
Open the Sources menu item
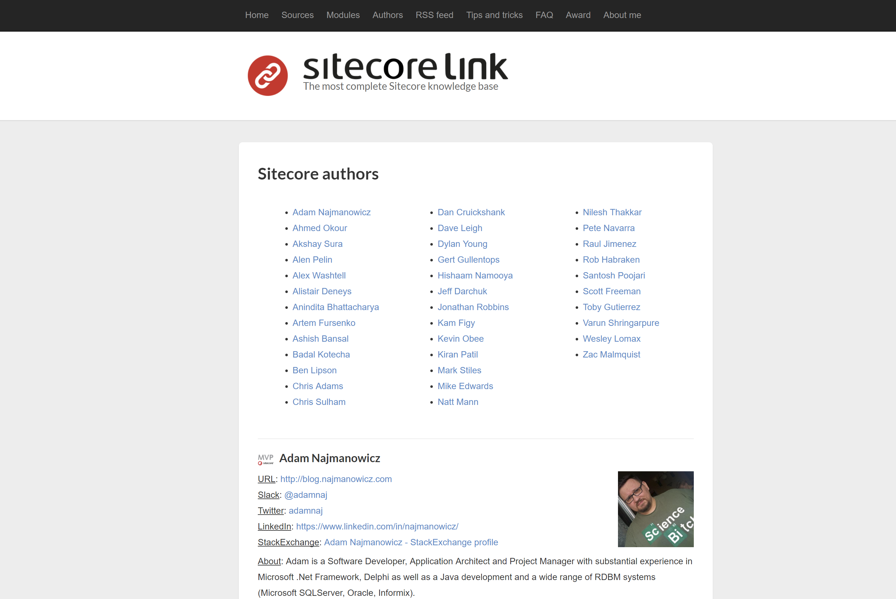point(297,15)
